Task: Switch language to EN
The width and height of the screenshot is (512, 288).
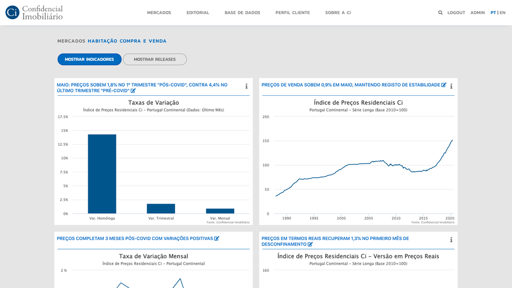Action: coord(502,13)
